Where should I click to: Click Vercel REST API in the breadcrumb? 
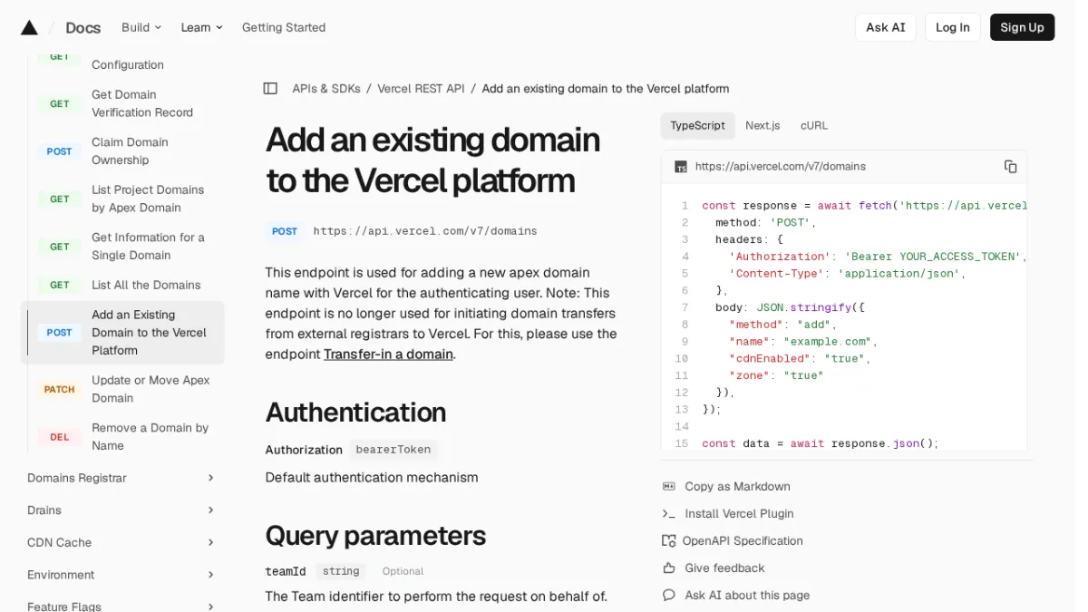coord(421,89)
